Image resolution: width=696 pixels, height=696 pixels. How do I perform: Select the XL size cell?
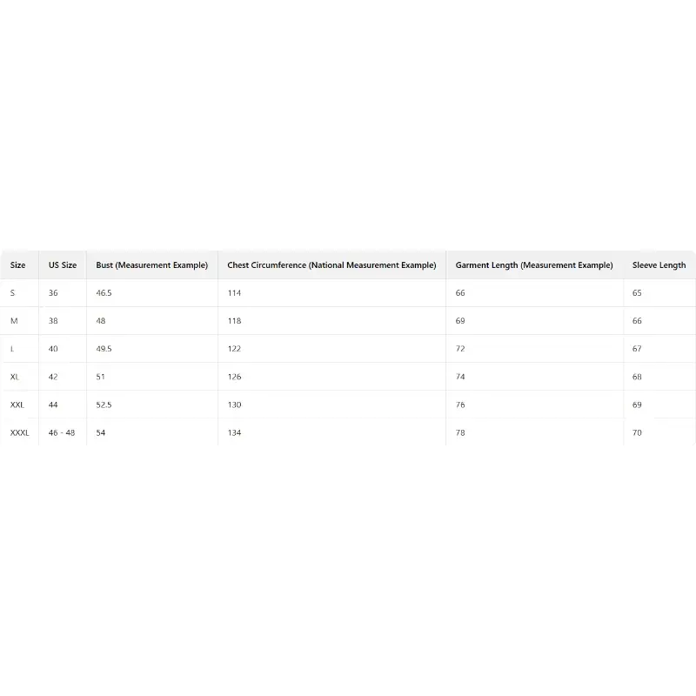click(x=15, y=377)
